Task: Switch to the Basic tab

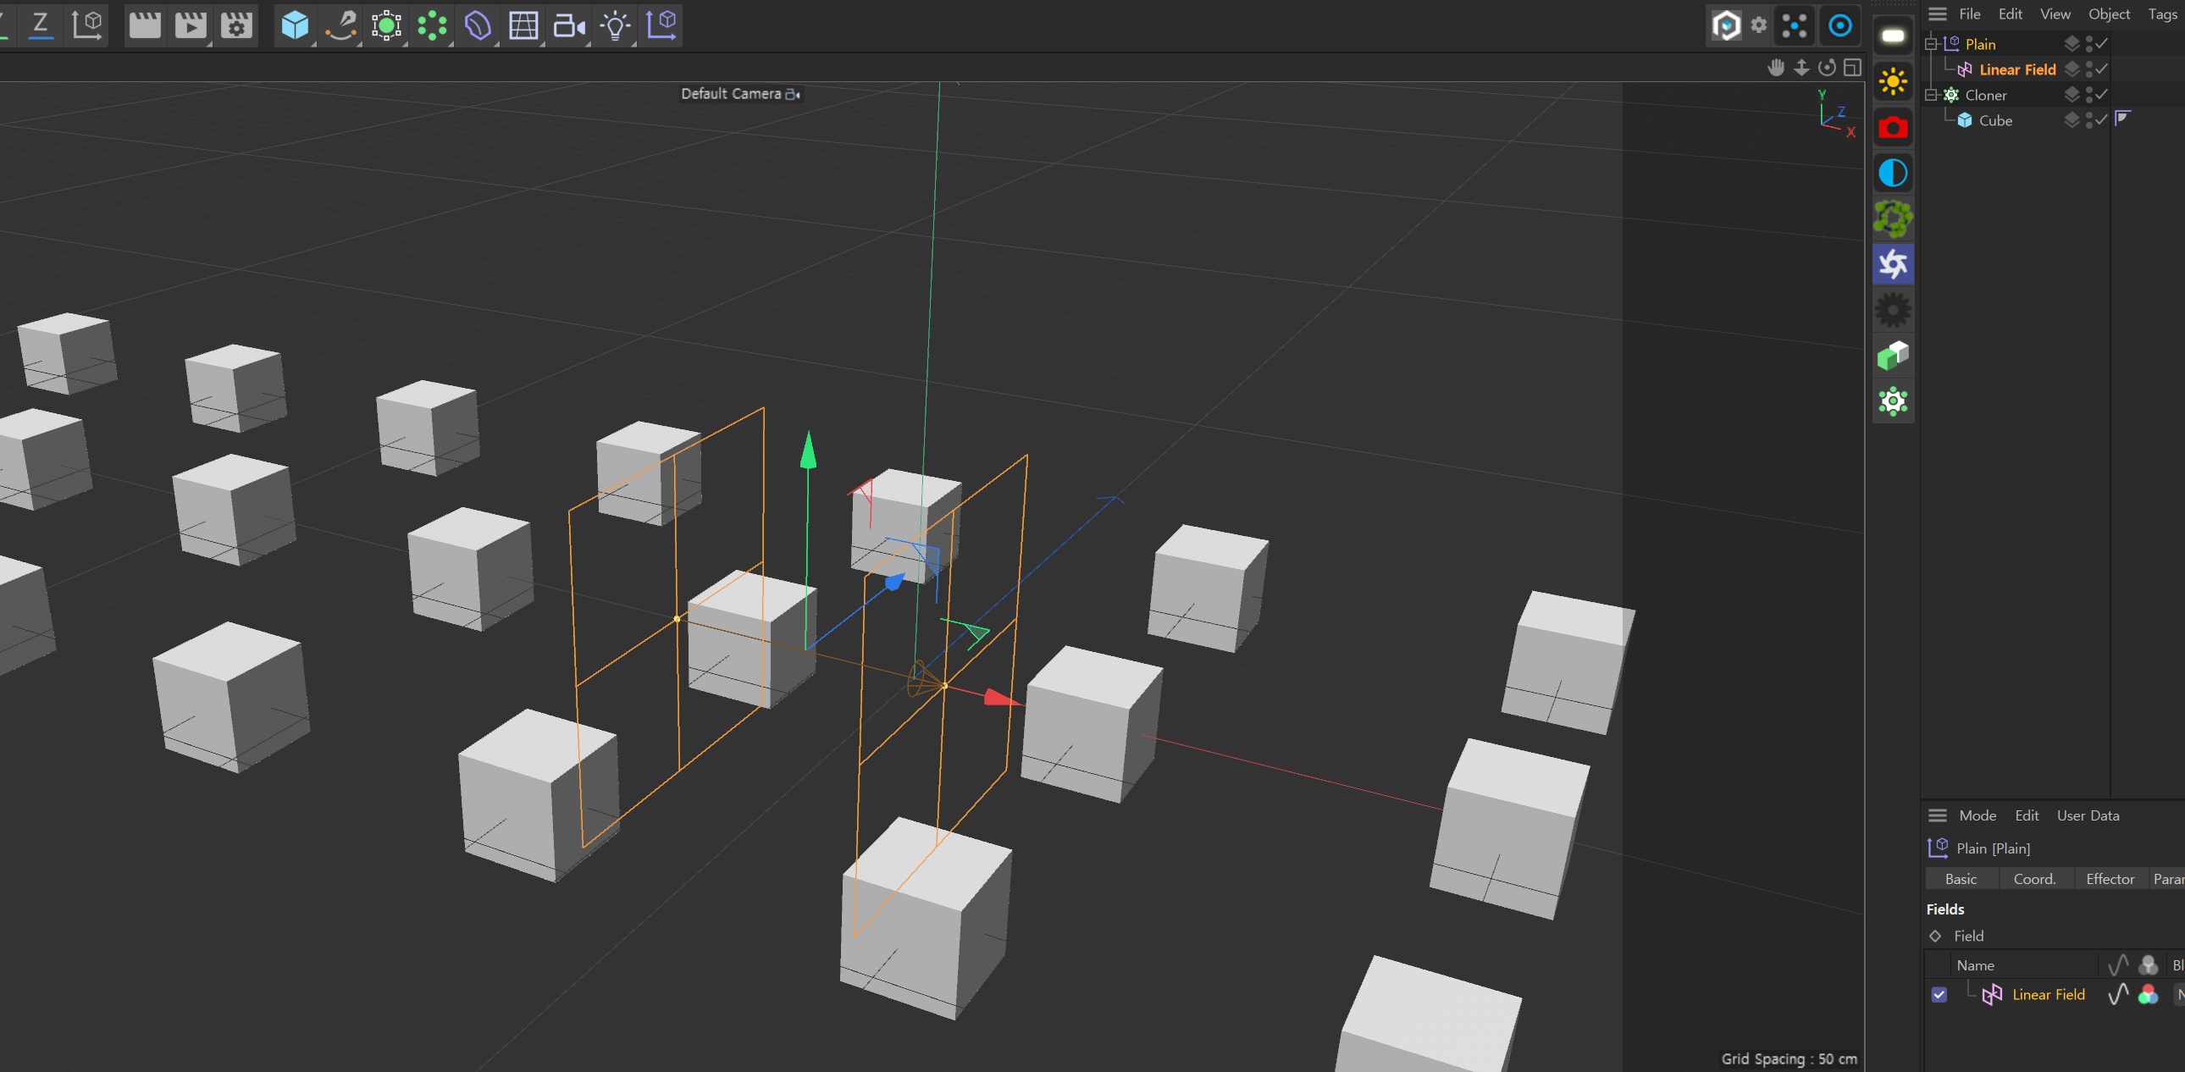Action: pyautogui.click(x=1961, y=879)
